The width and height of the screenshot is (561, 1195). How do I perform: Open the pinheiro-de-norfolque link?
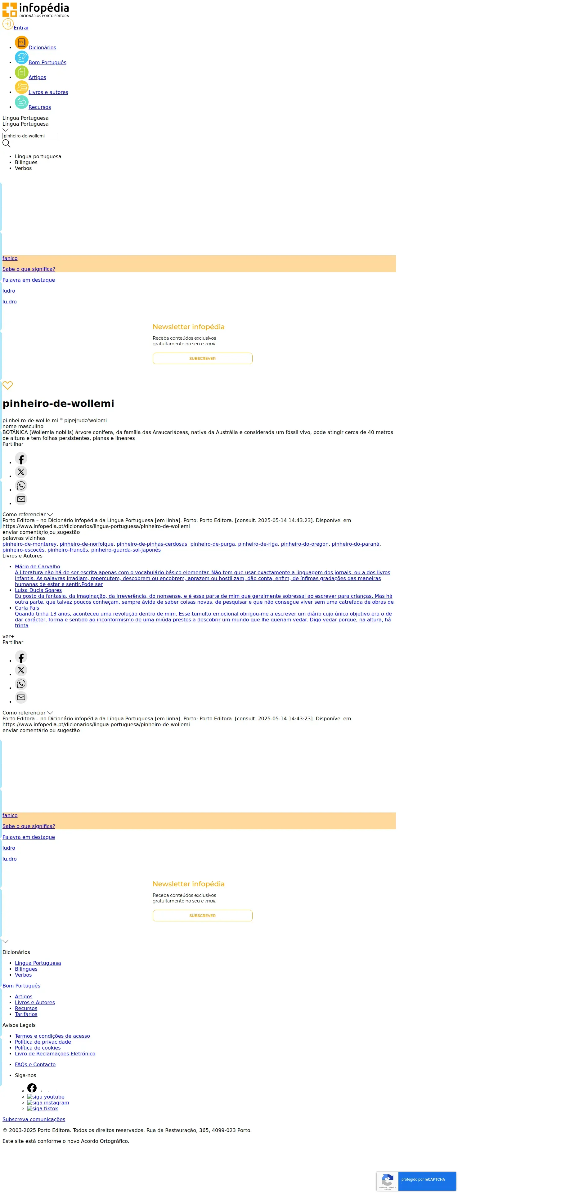coord(87,544)
